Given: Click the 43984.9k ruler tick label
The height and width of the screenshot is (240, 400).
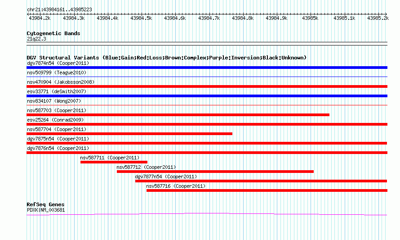Looking at the screenshot, I should click(276, 18).
